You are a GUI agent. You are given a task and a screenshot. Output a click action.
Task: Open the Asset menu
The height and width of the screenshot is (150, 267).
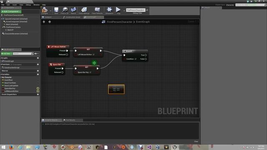15,5
